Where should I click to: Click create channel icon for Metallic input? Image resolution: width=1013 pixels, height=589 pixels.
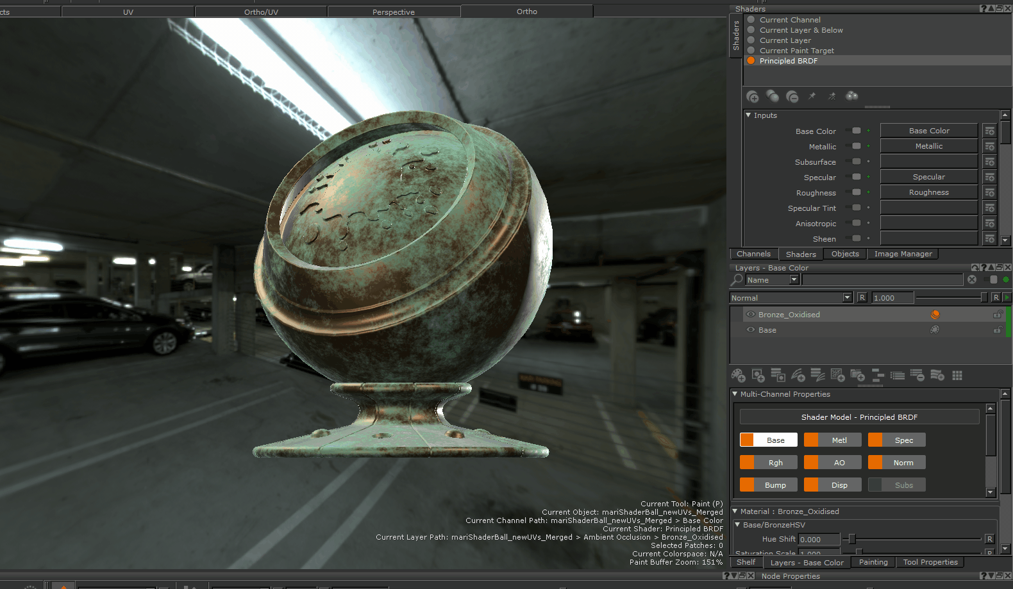pos(990,146)
